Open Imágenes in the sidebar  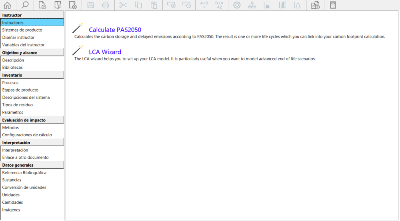tap(32, 210)
